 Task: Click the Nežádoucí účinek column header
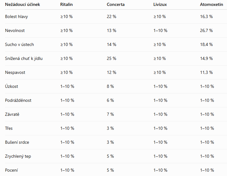(22, 4)
